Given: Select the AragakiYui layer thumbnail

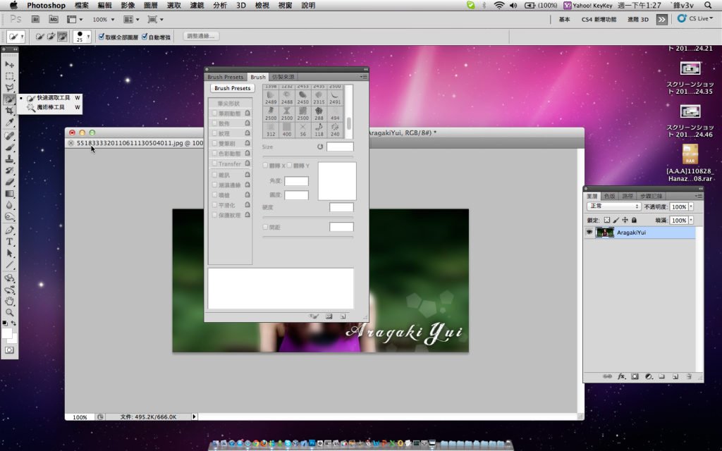Looking at the screenshot, I should click(x=604, y=232).
